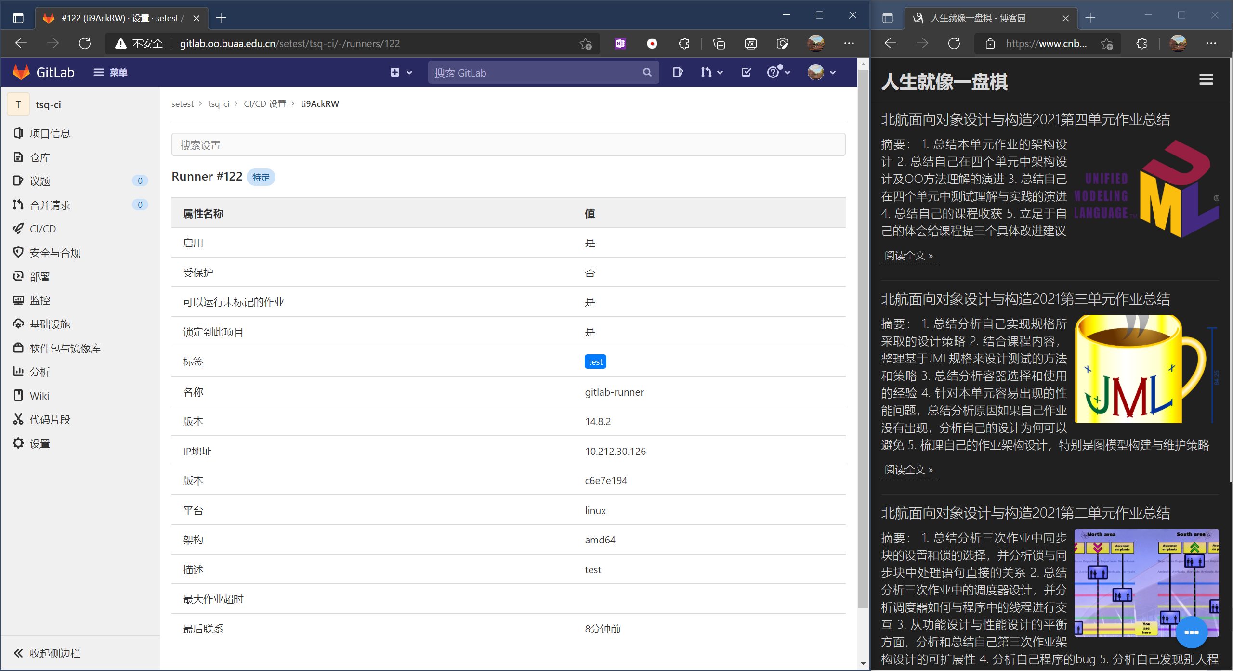The height and width of the screenshot is (671, 1233).
Task: Click the tsq-ci project title in sidebar
Action: click(48, 104)
